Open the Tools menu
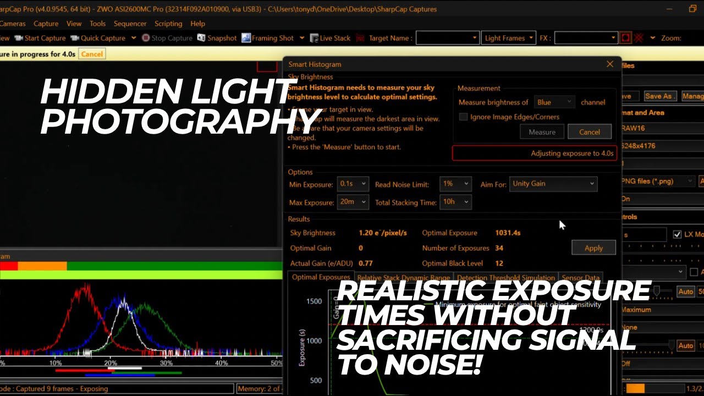Viewport: 704px width, 396px height. [97, 24]
